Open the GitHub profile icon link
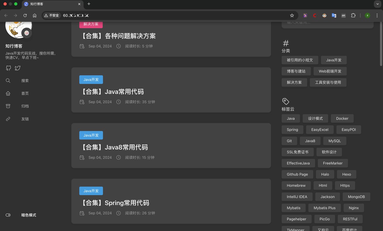This screenshot has height=231, width=383. click(x=9, y=68)
